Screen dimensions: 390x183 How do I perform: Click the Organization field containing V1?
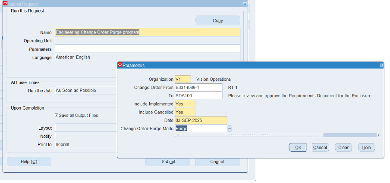click(183, 79)
